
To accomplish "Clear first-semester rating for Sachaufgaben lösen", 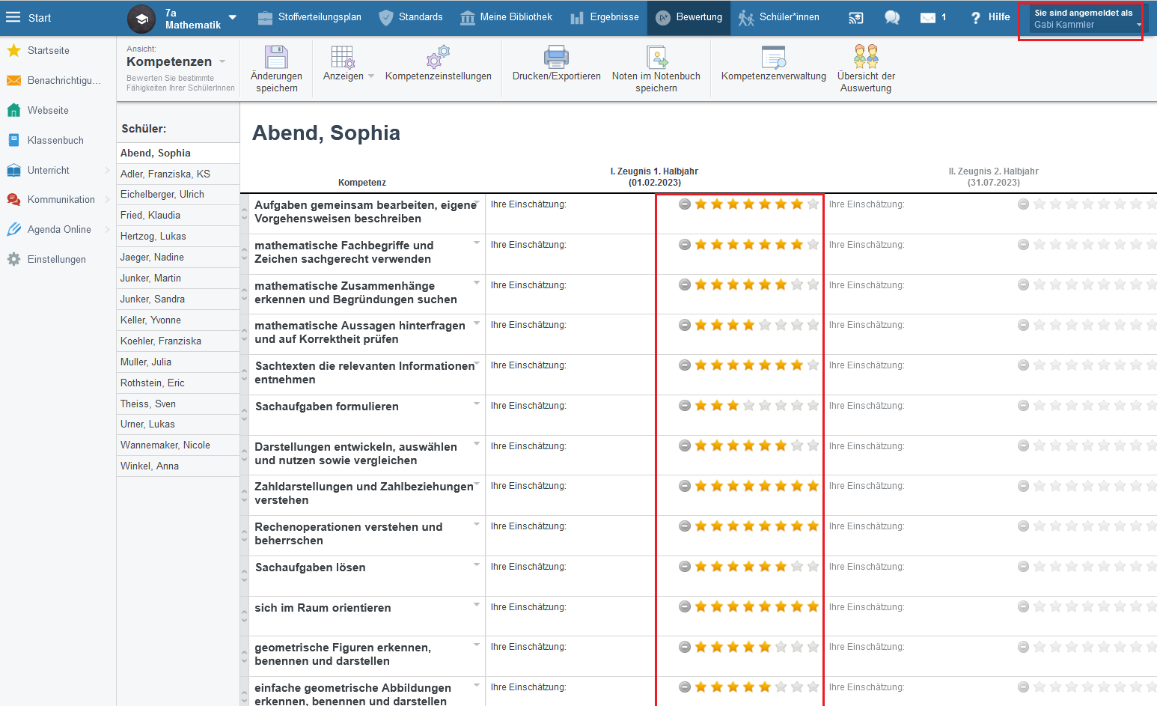I will coord(684,567).
